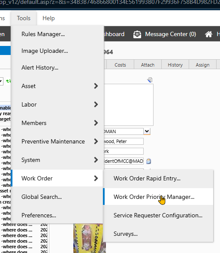Select Surveys... from the Work Order submenu
This screenshot has width=220, height=253.
pyautogui.click(x=158, y=234)
